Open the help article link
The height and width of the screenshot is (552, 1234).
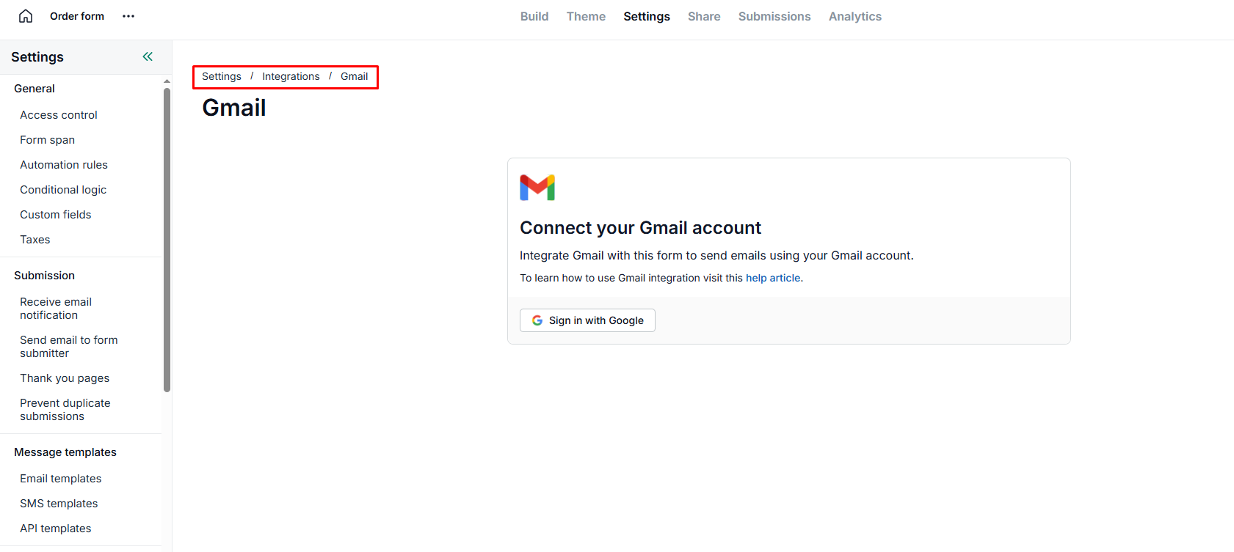click(x=773, y=278)
